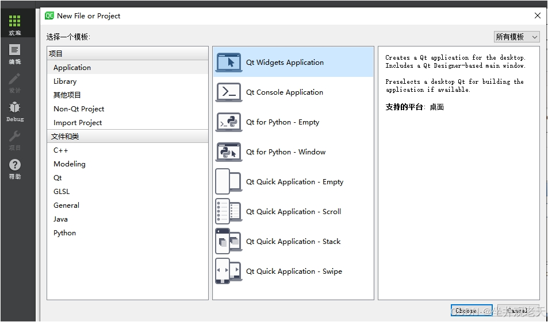Select Application project category

coord(128,67)
